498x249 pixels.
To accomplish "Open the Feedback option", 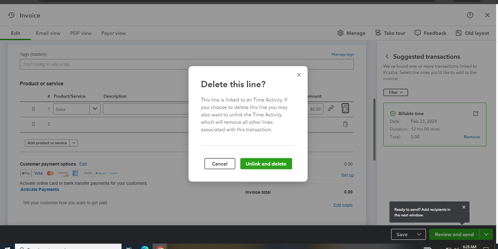I will [430, 33].
